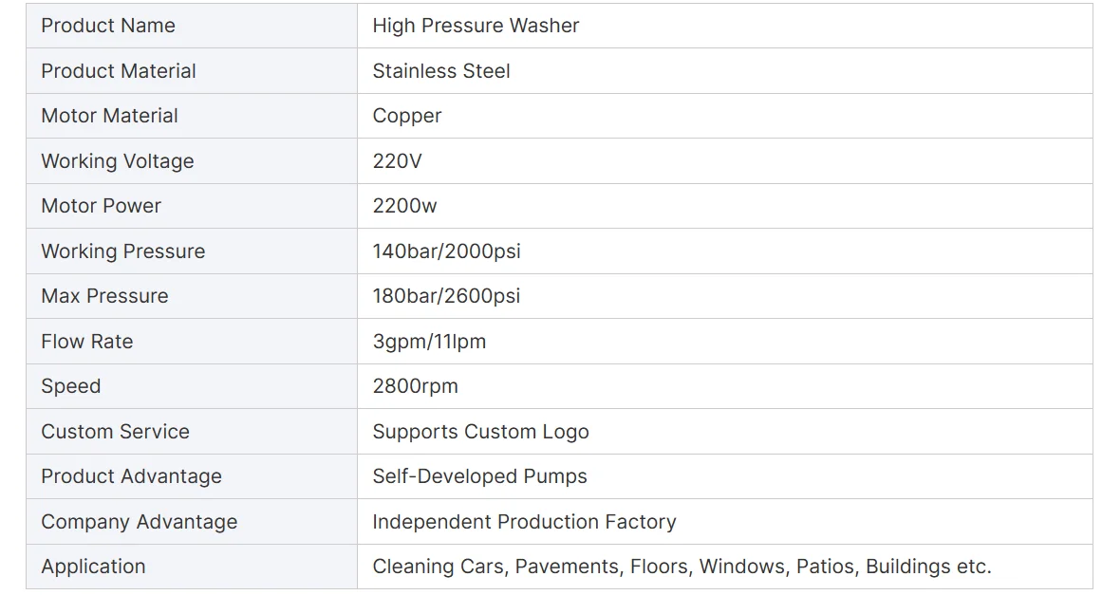Select the Independent Production Factory text

tap(524, 521)
